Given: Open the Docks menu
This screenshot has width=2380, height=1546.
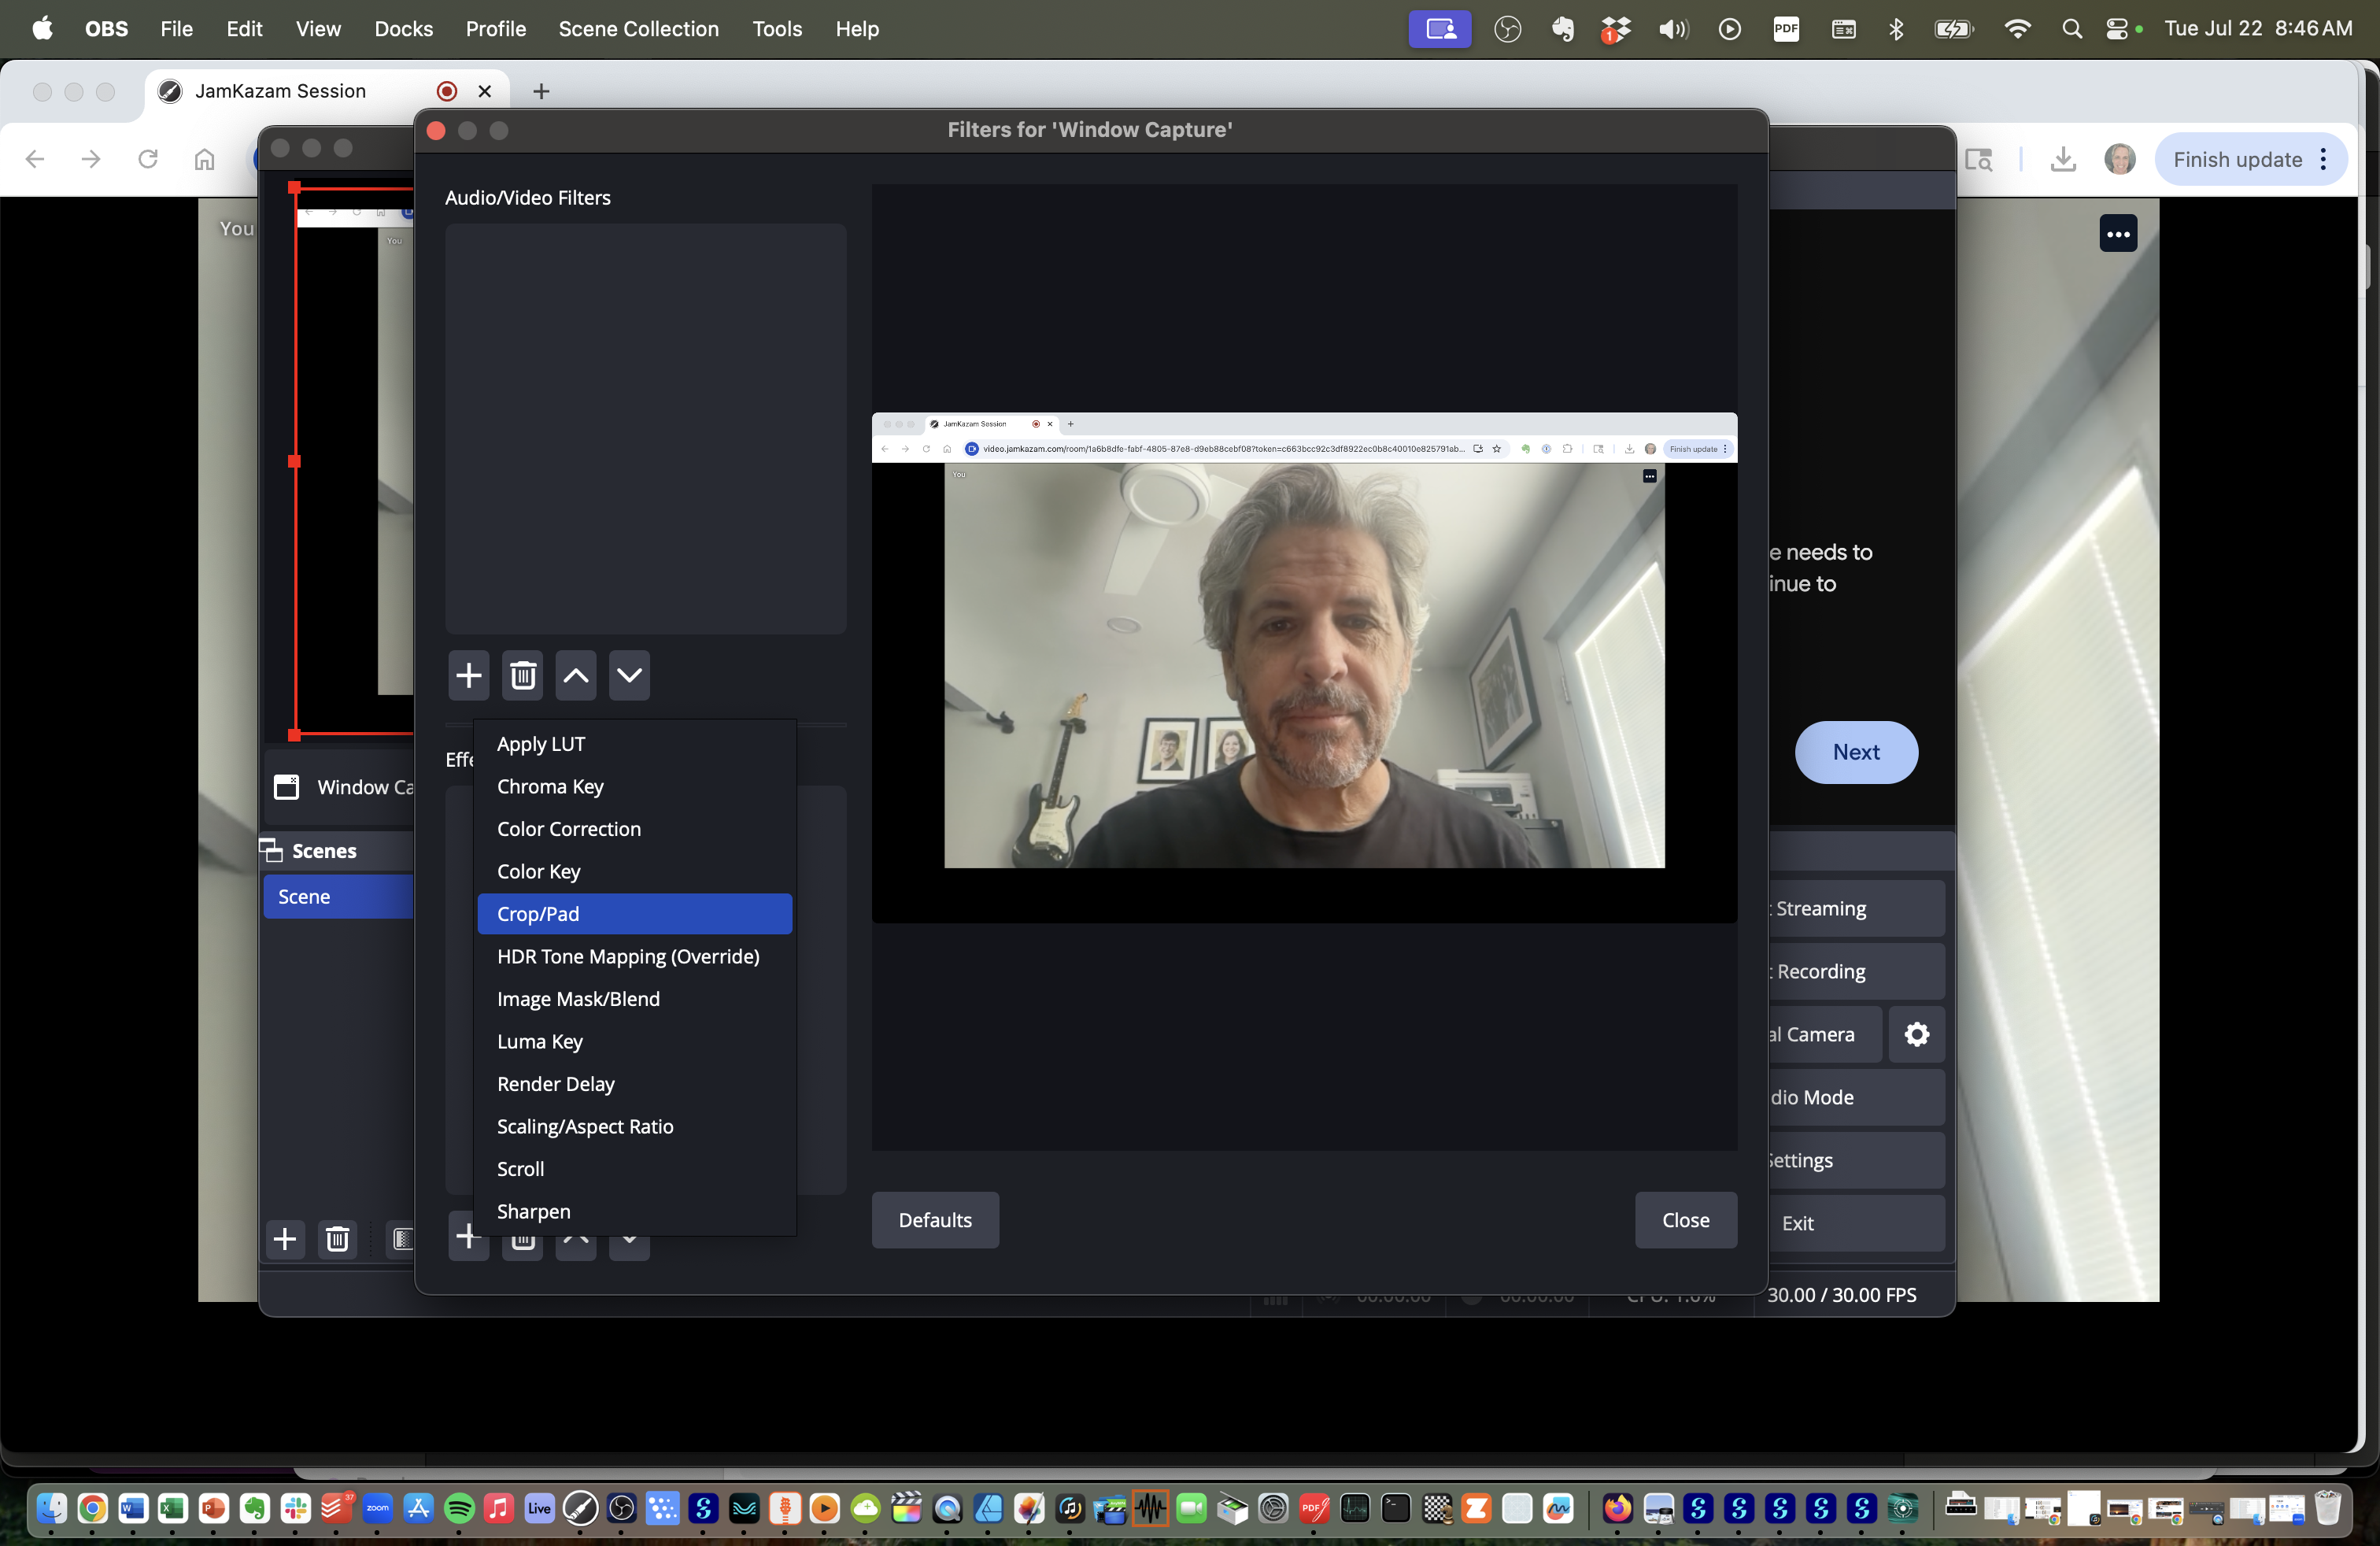Looking at the screenshot, I should (x=403, y=29).
